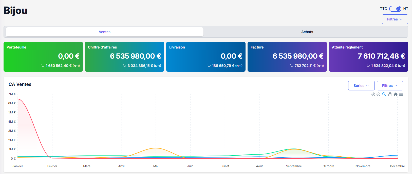The width and height of the screenshot is (412, 174).
Task: Click the red peak of the January curve
Action: (18, 99)
